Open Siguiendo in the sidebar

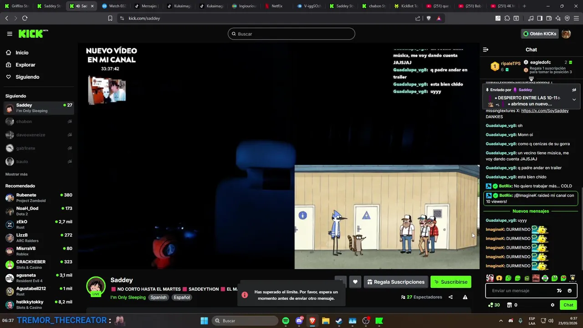[x=27, y=77]
